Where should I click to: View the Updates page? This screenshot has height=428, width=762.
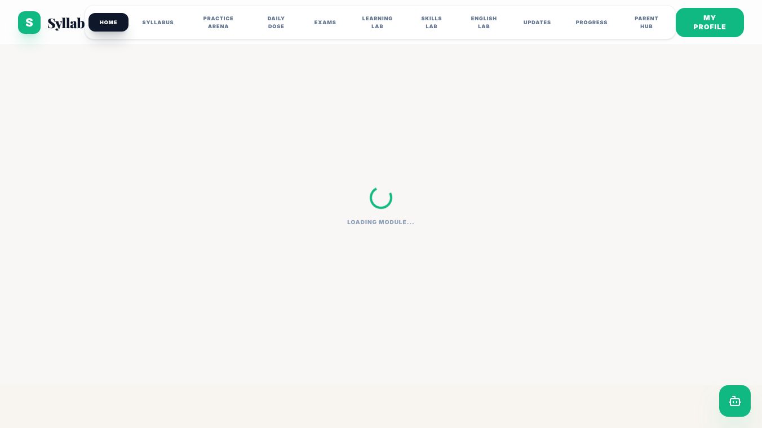click(537, 23)
